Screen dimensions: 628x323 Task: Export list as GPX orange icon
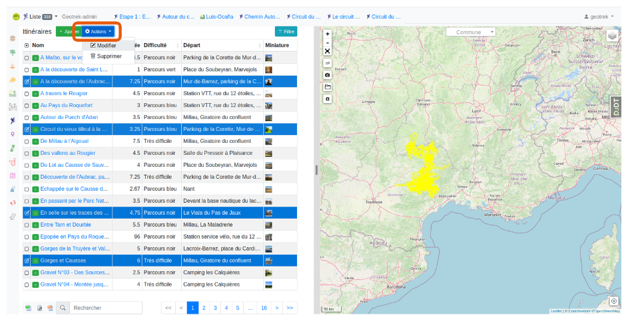(50, 308)
